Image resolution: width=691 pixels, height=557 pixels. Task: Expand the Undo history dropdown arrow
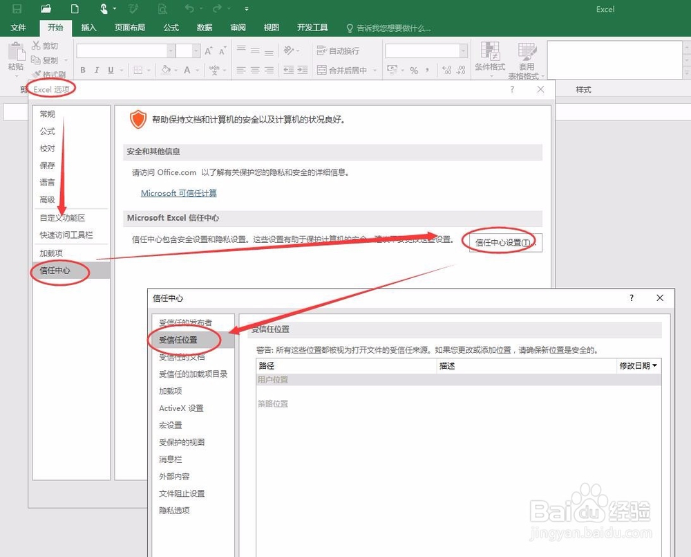coord(201,8)
